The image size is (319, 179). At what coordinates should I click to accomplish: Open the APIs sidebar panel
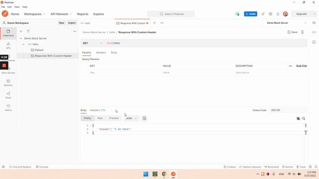[x=8, y=45]
